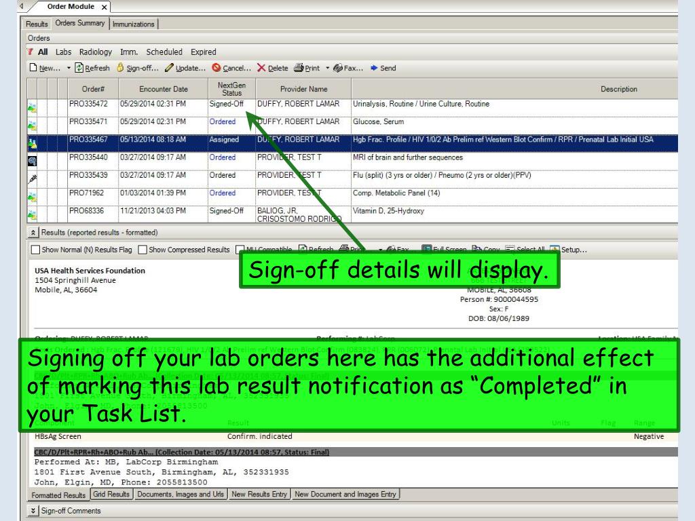This screenshot has height=521, width=695.
Task: Expand the Sign-off Comments section
Action: point(33,511)
